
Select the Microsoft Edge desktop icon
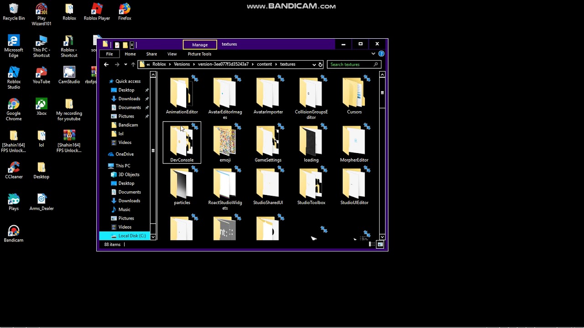pos(14,46)
